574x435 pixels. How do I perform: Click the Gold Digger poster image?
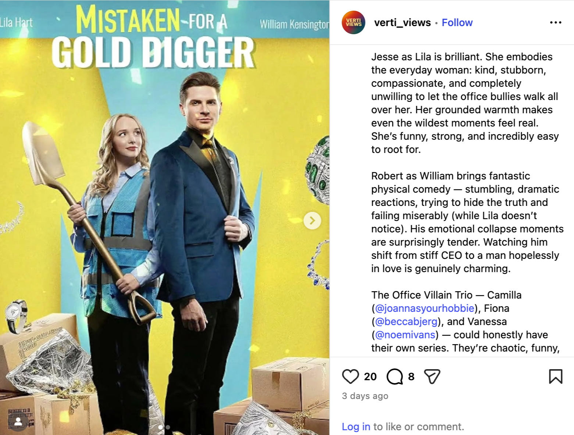point(165,218)
